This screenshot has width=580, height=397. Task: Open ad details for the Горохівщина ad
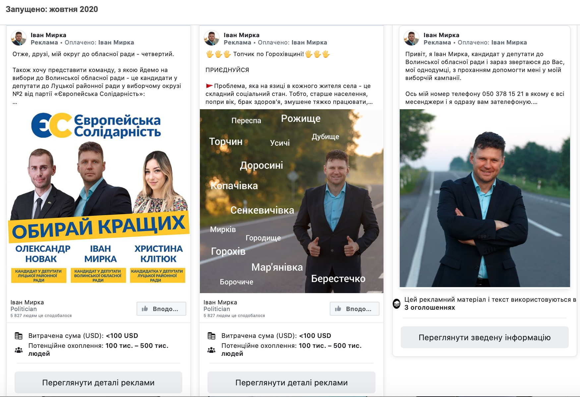[291, 382]
